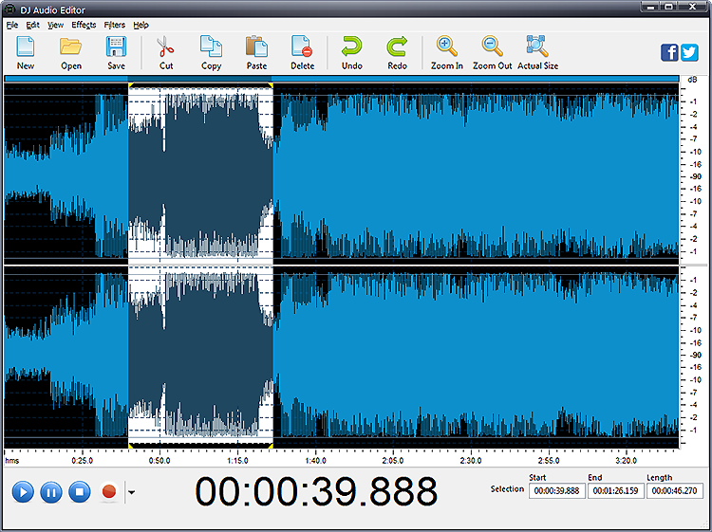Click the selection Length field
This screenshot has width=712, height=532.
point(674,490)
